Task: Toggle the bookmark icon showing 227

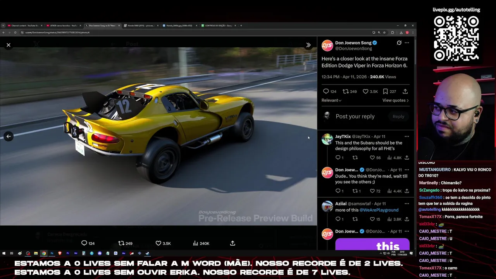Action: pos(385,91)
